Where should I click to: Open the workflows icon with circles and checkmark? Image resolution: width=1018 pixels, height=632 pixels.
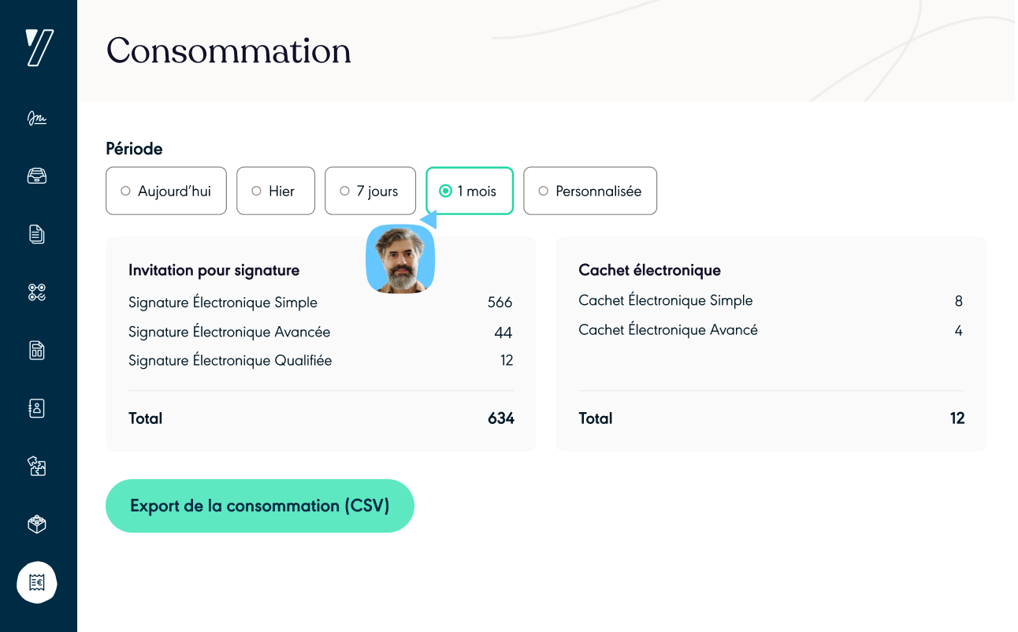click(37, 292)
